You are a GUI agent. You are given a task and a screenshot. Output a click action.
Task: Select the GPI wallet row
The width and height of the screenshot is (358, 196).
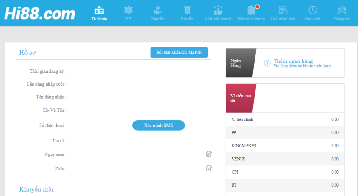point(285,172)
